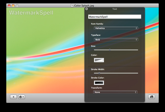Click the Color Splash.jpg window title
This screenshot has width=165, height=112.
coord(84,6)
